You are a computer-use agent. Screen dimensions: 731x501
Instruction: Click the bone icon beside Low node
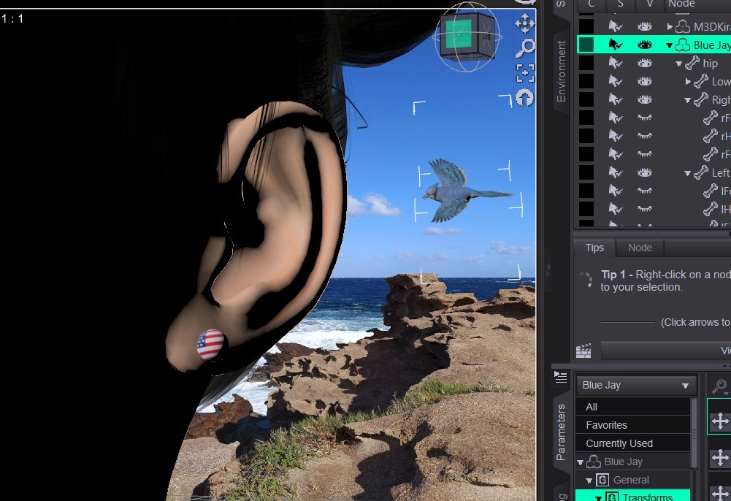pos(701,81)
